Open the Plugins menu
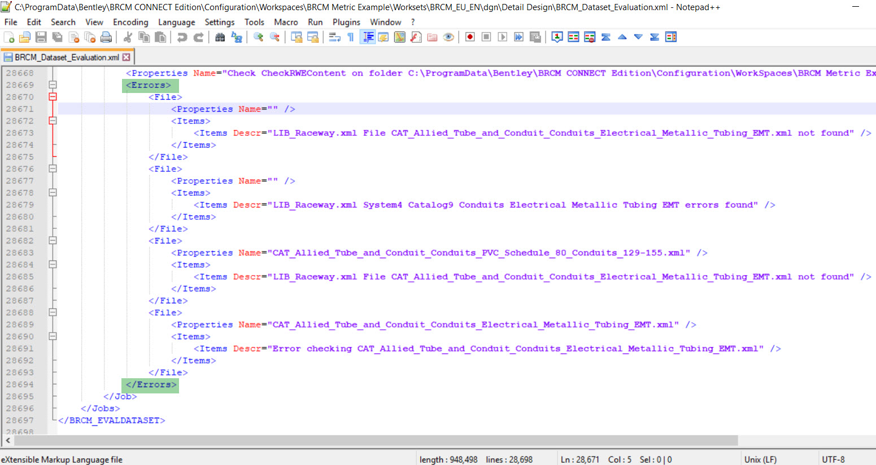This screenshot has width=876, height=465. click(x=346, y=22)
